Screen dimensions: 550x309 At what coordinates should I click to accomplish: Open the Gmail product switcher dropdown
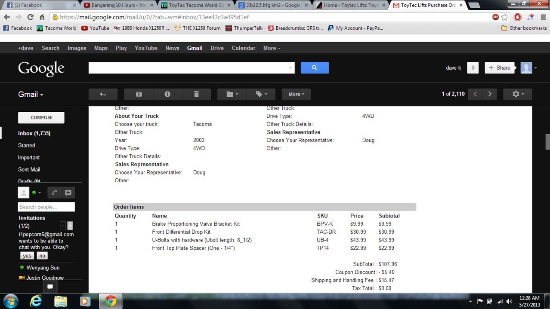pos(31,94)
